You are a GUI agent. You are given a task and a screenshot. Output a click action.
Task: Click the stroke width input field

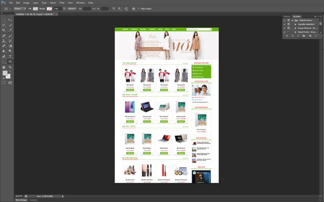click(58, 8)
